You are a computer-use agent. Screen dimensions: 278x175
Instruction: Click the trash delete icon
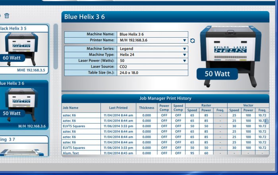coord(7,16)
